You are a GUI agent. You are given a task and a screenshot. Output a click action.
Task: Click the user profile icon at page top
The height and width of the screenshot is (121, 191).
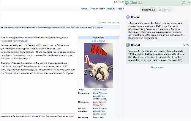pyautogui.click(x=114, y=2)
